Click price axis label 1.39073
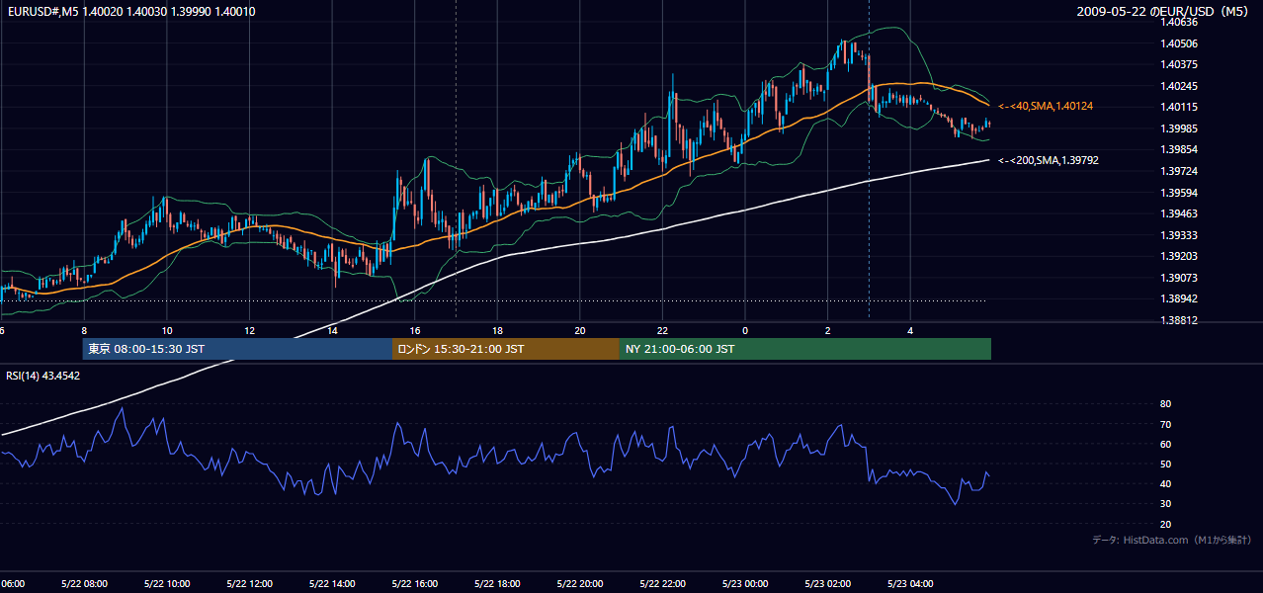 (1178, 278)
